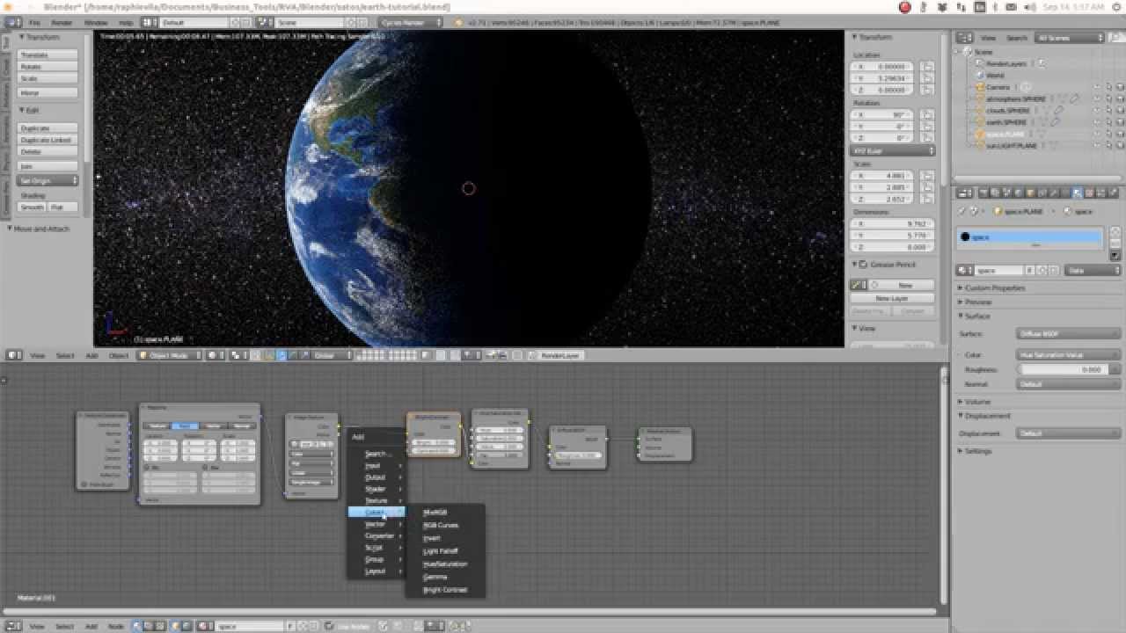Toggle visibility of clouds.SPHERE in outliner

tap(1097, 111)
